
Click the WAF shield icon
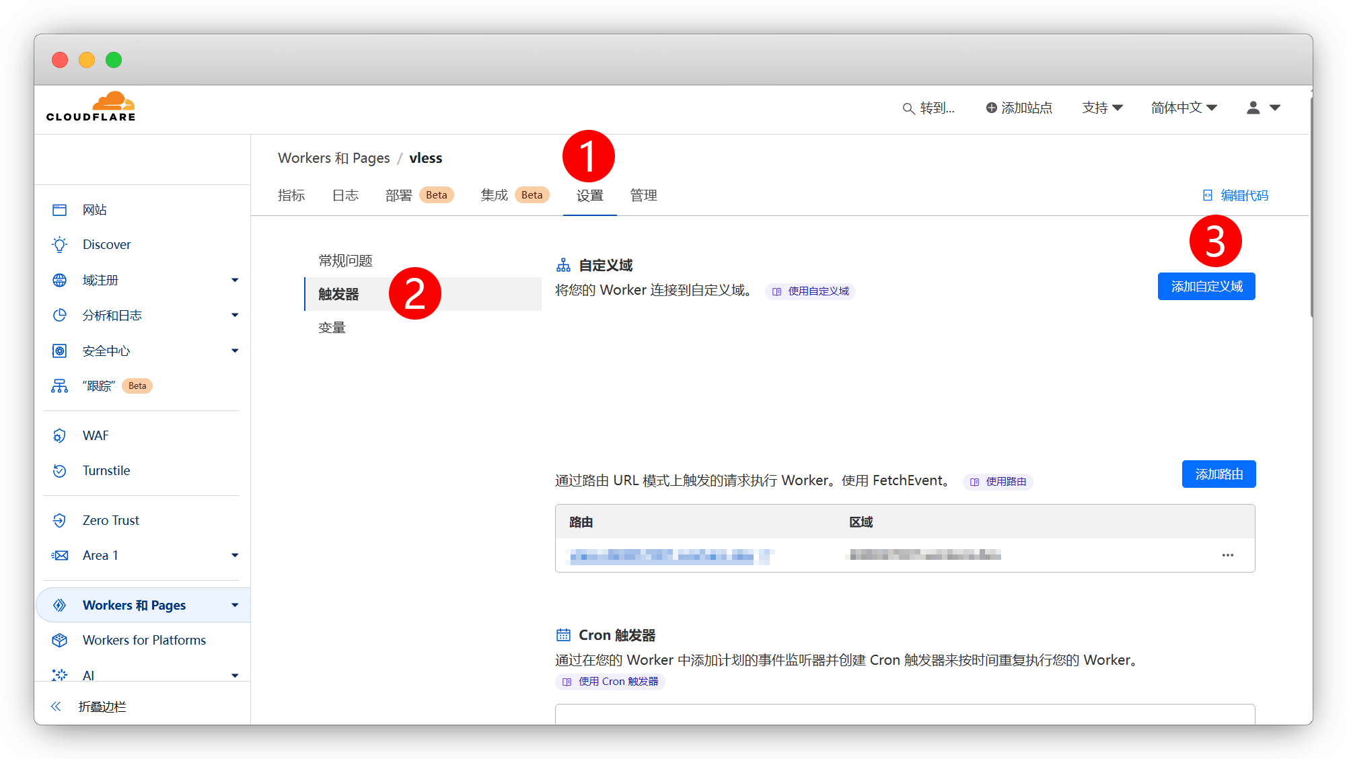pos(60,436)
